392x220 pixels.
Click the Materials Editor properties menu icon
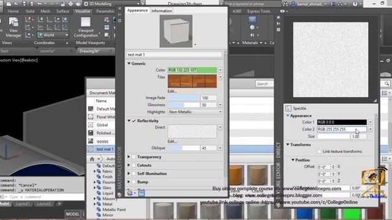119,20
